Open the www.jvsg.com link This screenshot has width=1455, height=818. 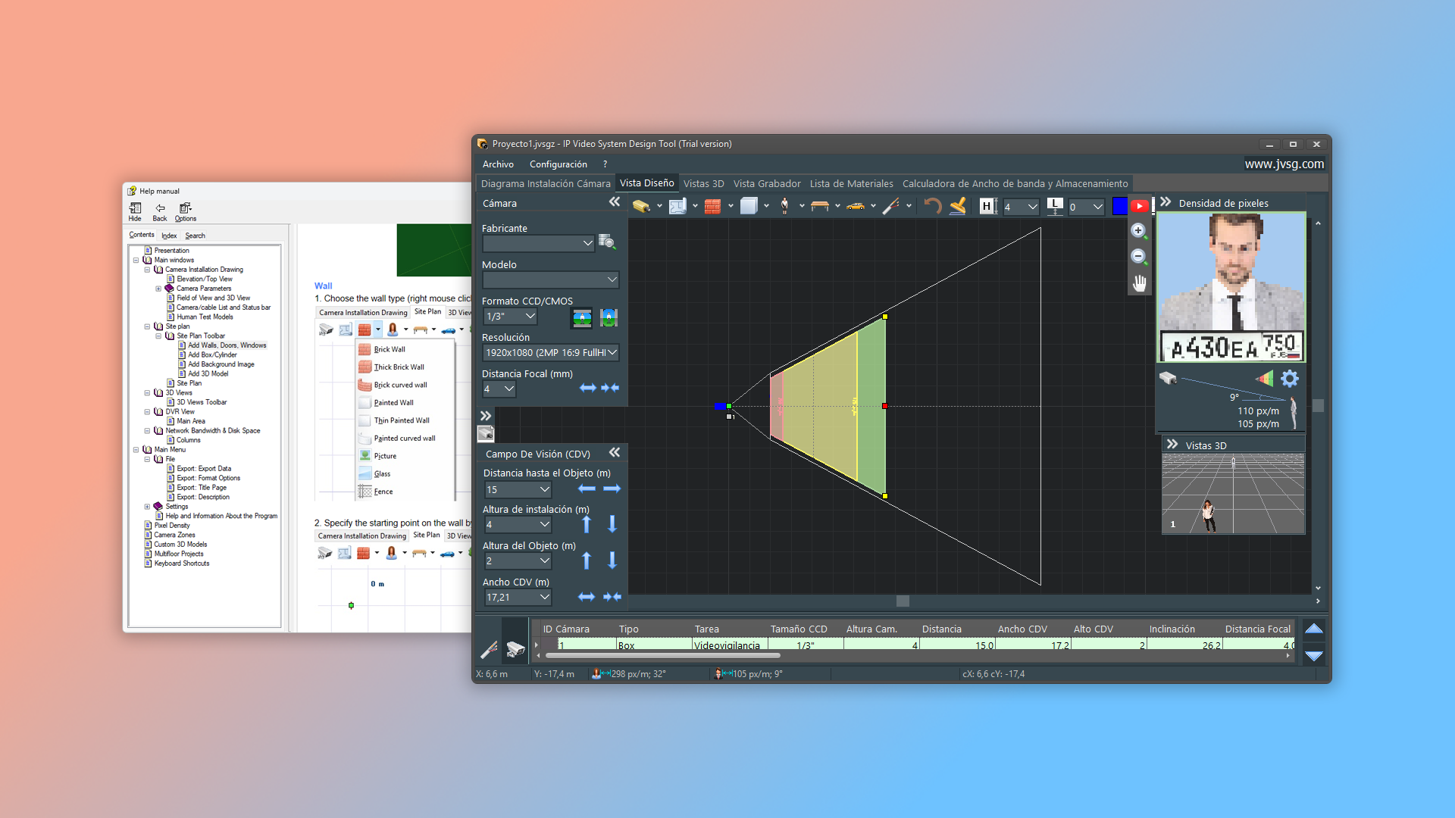(1284, 164)
